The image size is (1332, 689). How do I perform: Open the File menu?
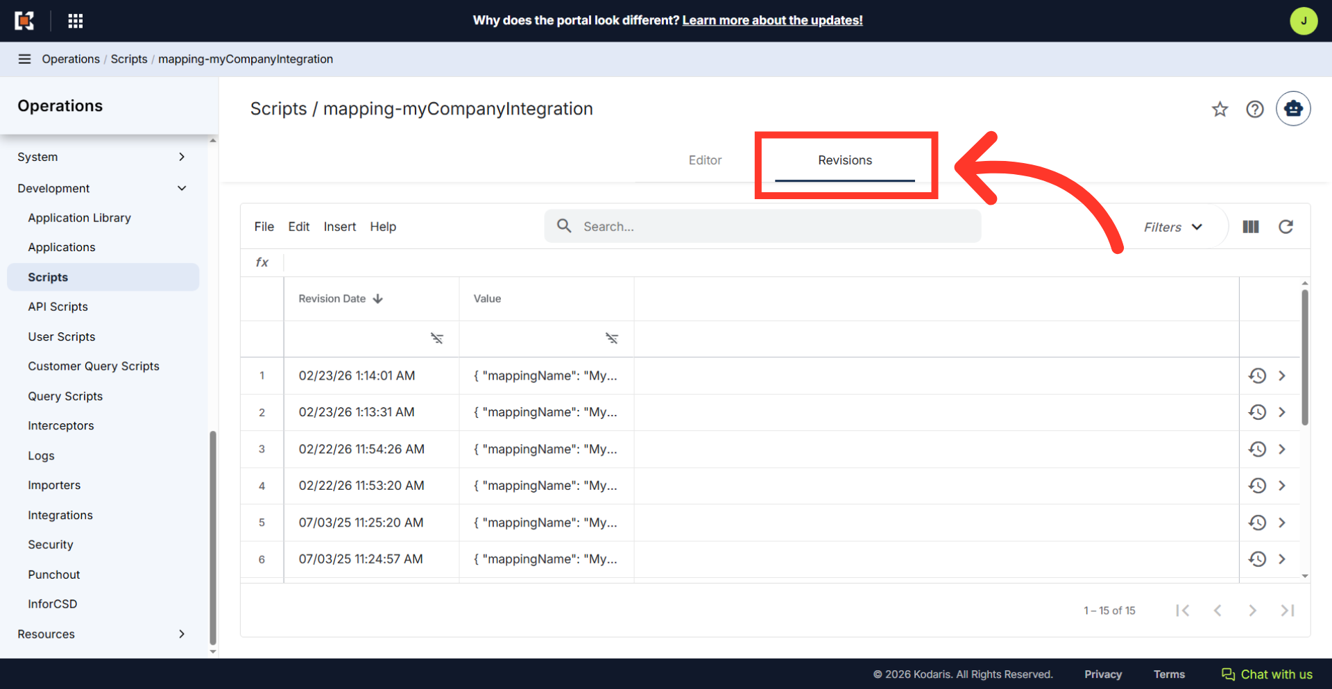pyautogui.click(x=264, y=227)
